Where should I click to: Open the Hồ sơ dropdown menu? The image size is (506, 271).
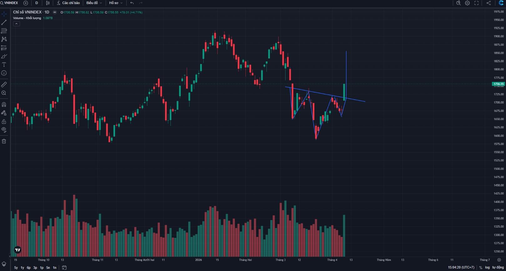point(116,3)
